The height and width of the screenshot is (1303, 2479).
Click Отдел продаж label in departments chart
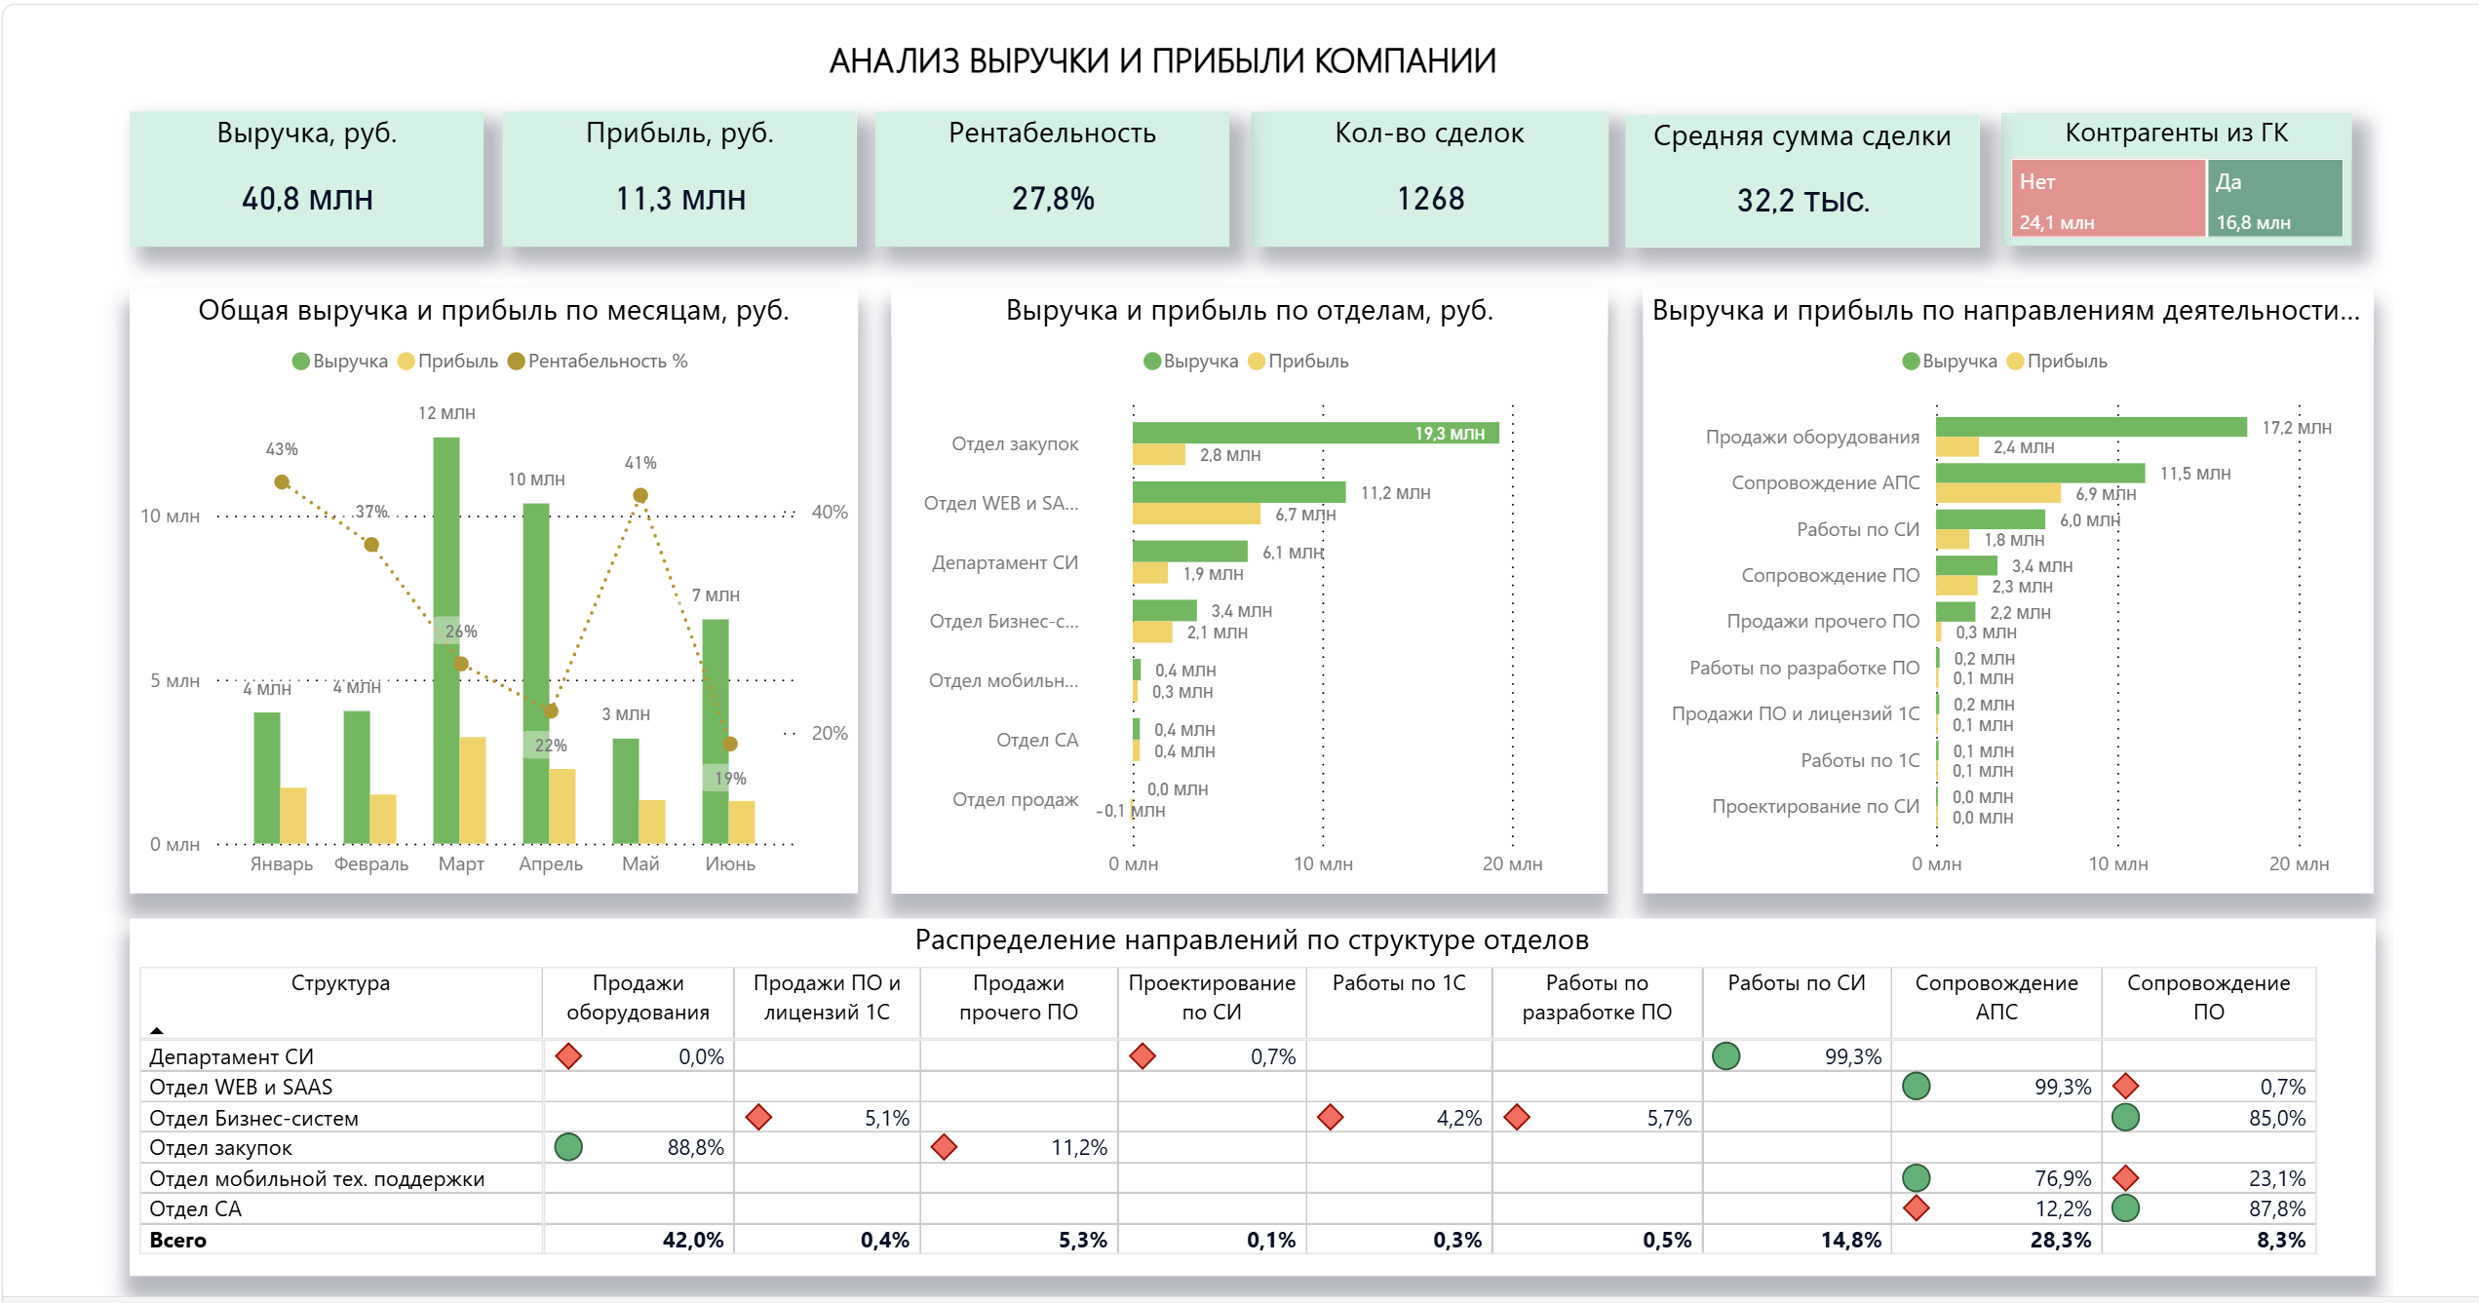click(x=1015, y=799)
